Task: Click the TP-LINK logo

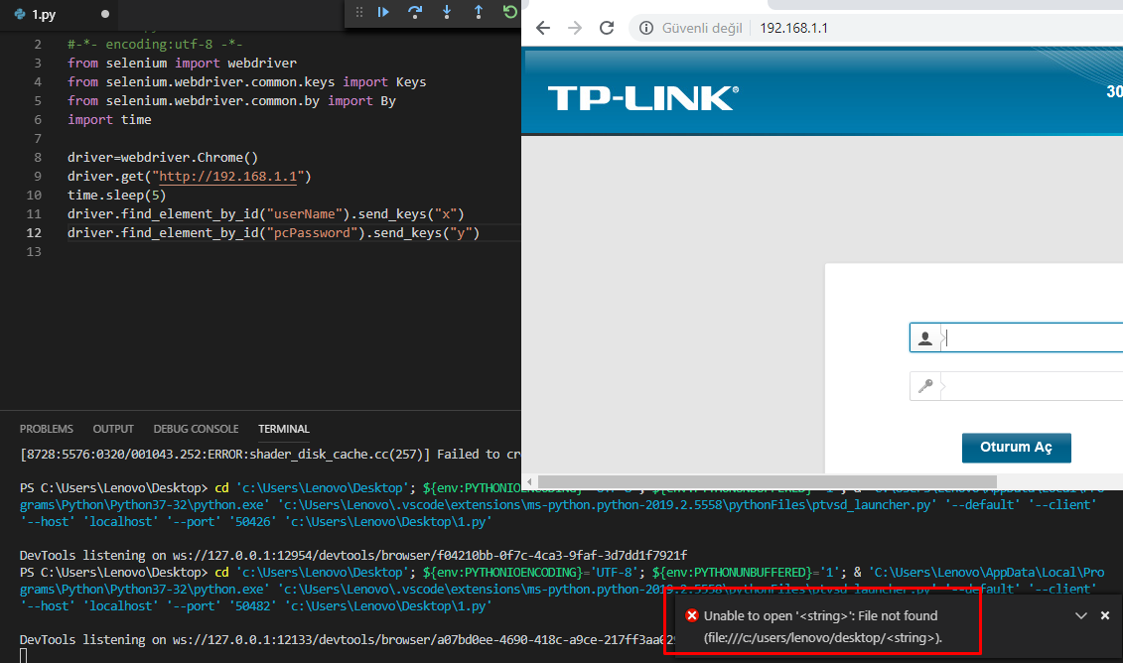Action: click(x=643, y=98)
